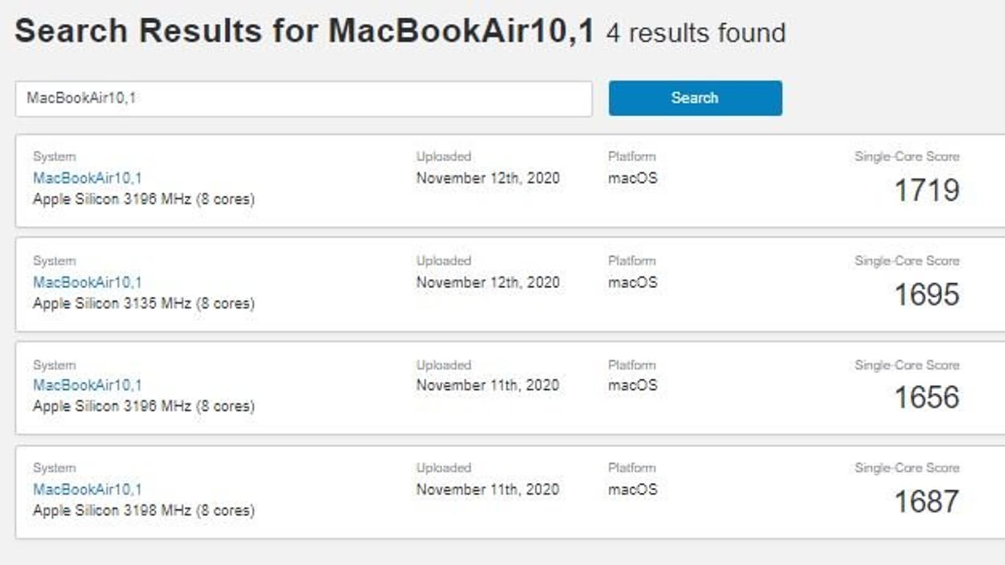The height and width of the screenshot is (565, 1005).
Task: Click the "Search Results for MacBookAir10,1" heading
Action: coord(304,31)
